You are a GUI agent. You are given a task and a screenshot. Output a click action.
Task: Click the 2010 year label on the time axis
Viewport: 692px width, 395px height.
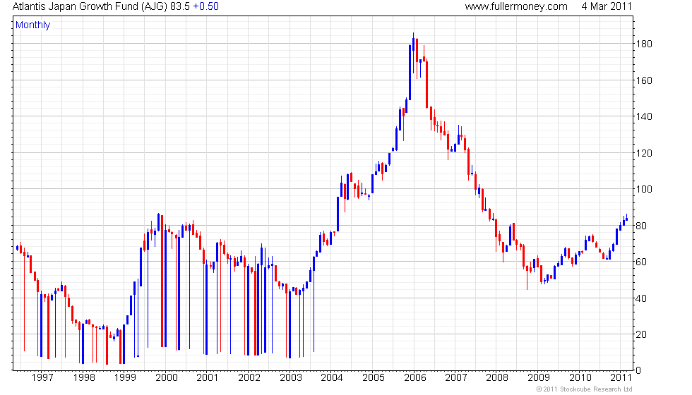click(x=580, y=378)
